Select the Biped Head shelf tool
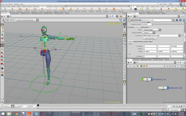The height and width of the screenshot is (116, 186). click(63, 10)
